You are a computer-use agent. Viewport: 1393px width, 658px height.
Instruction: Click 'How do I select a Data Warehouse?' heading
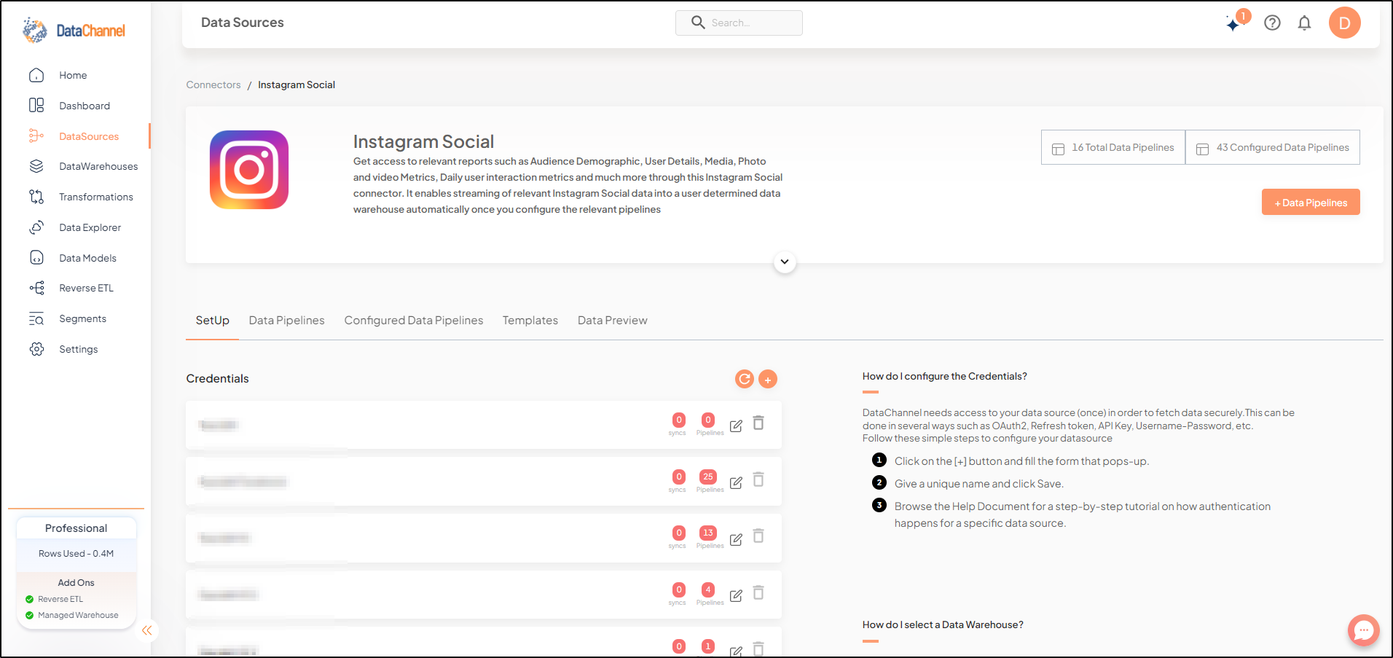[943, 624]
